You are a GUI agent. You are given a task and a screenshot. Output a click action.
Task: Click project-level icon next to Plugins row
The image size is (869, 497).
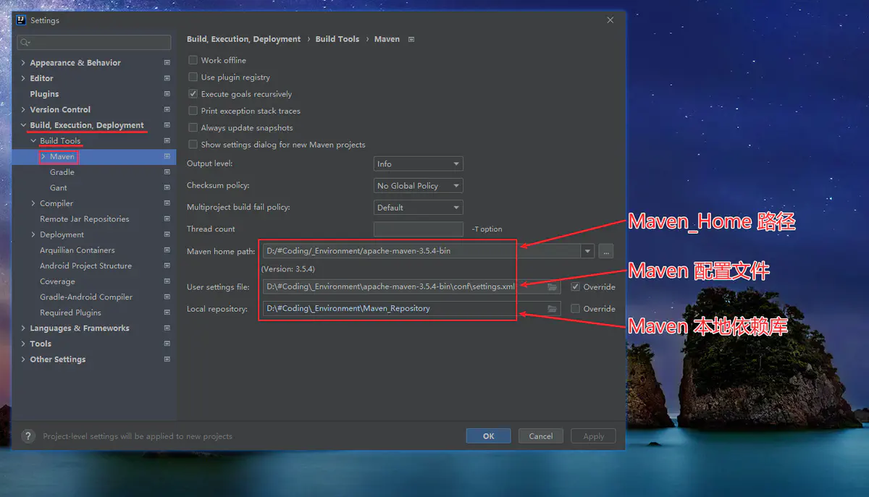(x=167, y=94)
